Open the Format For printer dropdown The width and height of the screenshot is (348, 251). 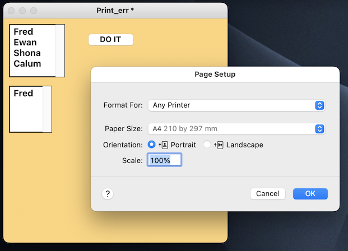(236, 105)
